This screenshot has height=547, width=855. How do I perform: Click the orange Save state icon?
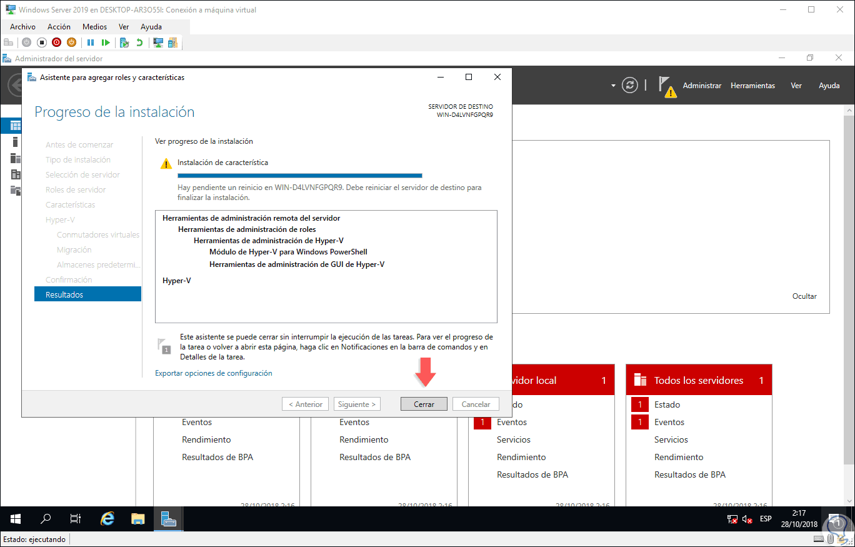(x=71, y=43)
